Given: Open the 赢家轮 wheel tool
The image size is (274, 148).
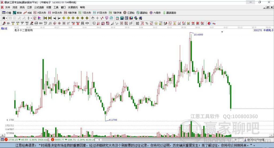Looking at the screenshot, I should point(142,13).
